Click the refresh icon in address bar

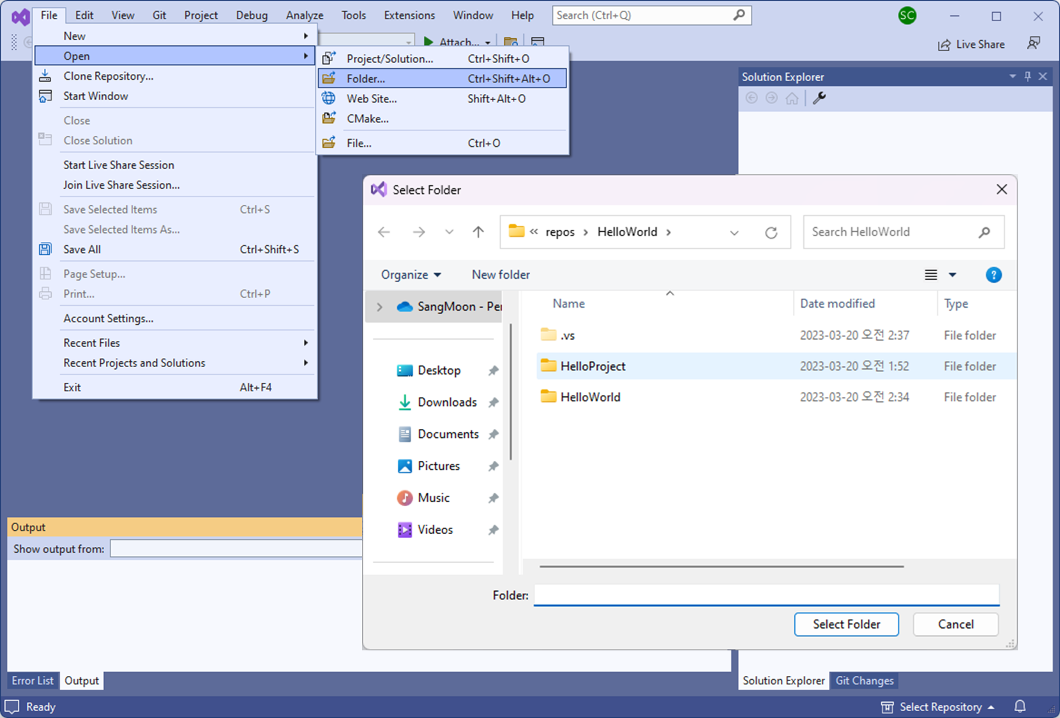771,232
